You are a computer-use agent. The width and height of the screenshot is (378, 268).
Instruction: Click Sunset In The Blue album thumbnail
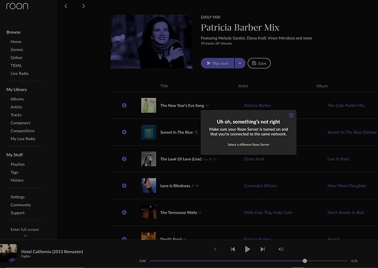tap(148, 132)
